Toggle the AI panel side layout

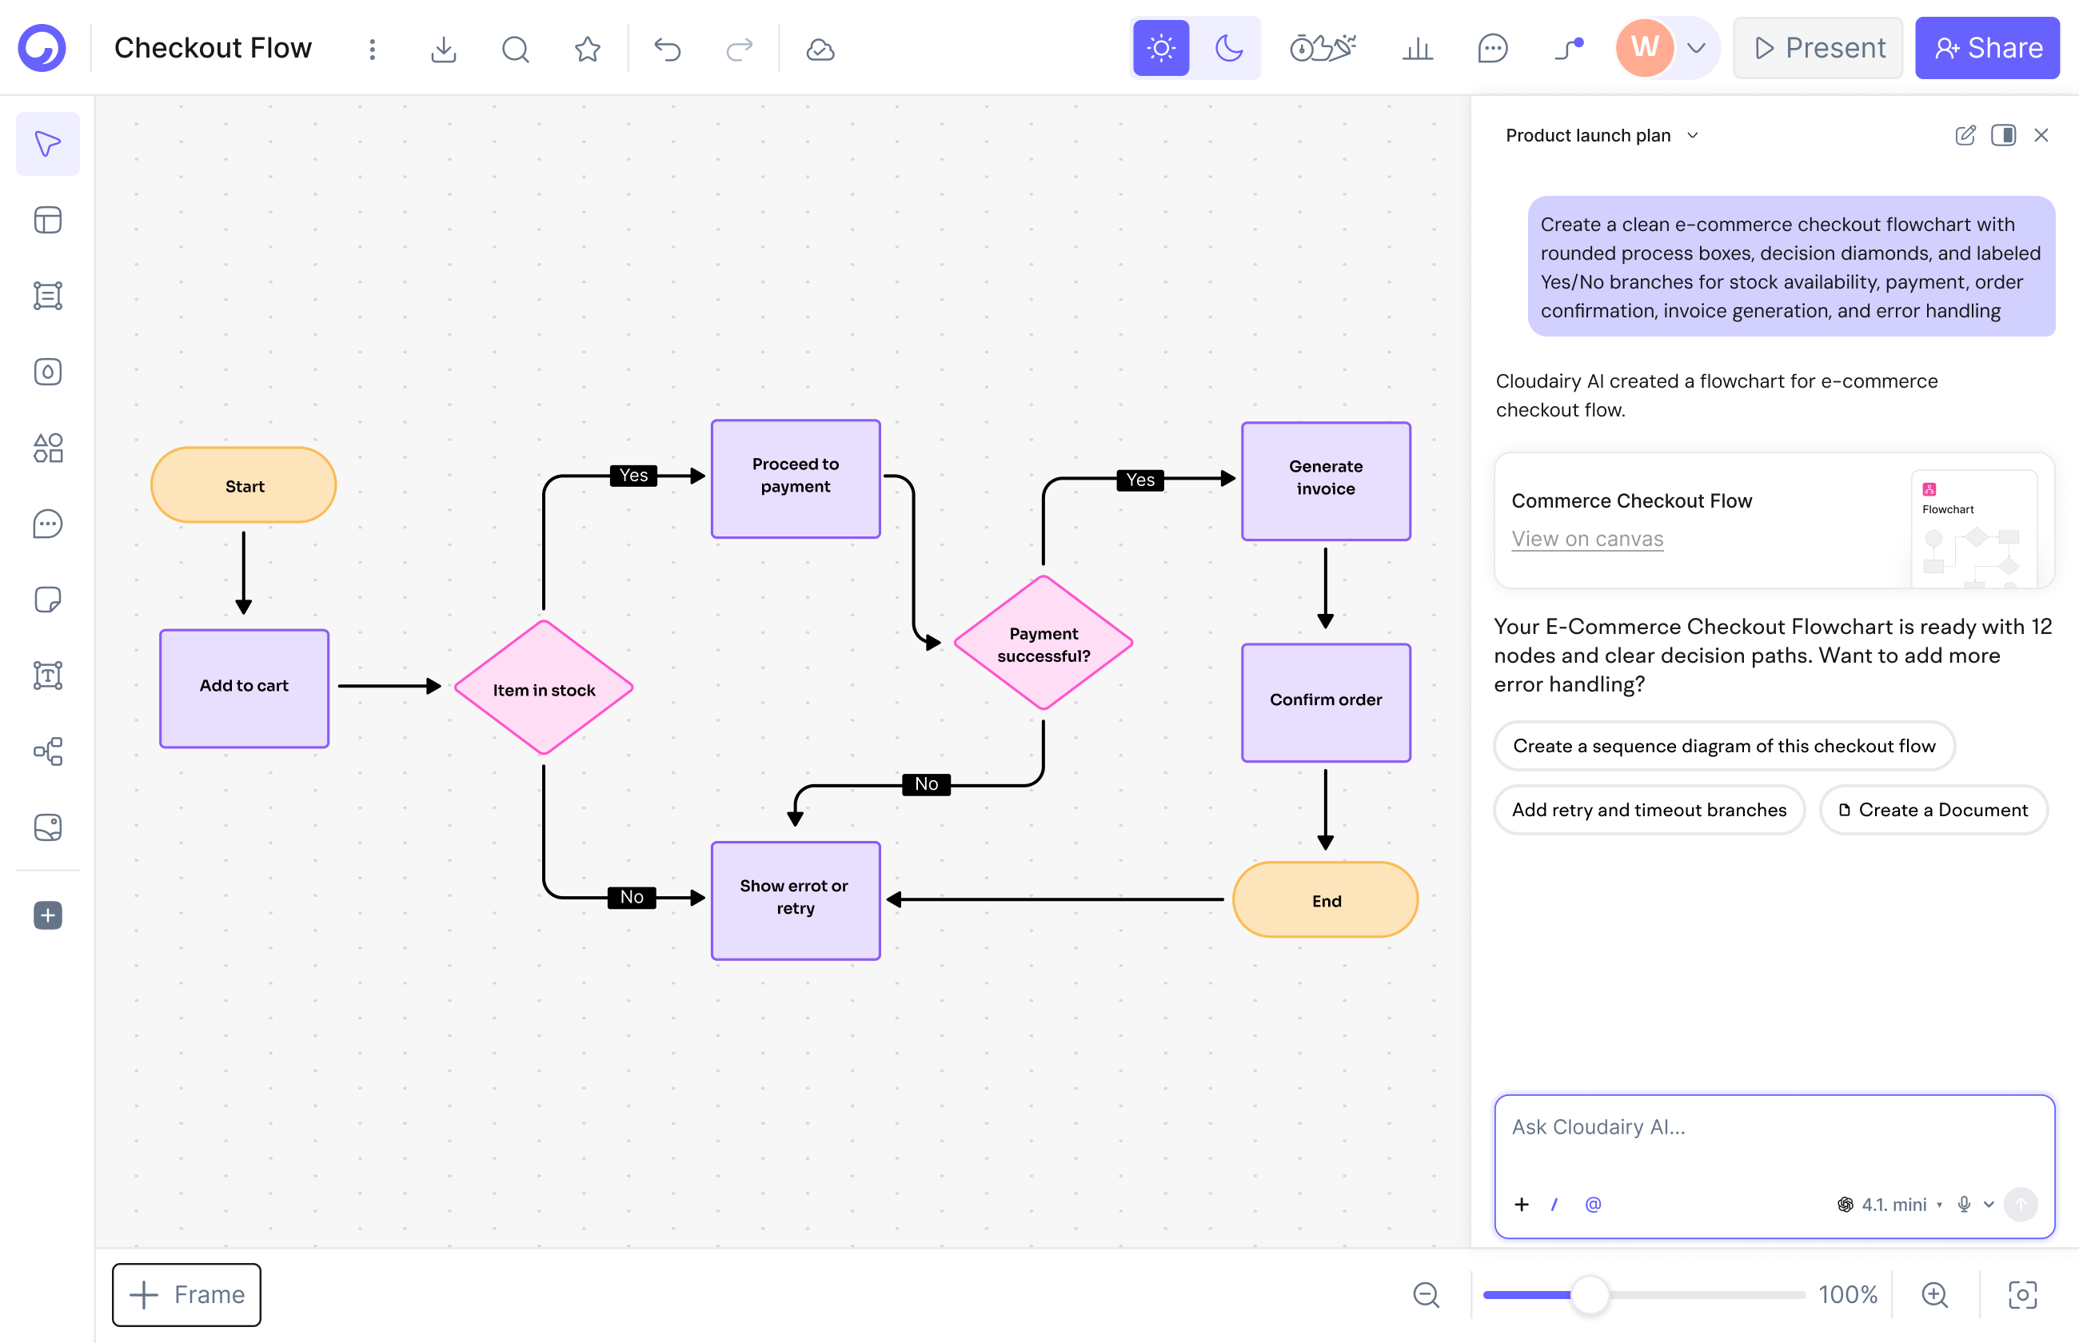[x=2003, y=135]
